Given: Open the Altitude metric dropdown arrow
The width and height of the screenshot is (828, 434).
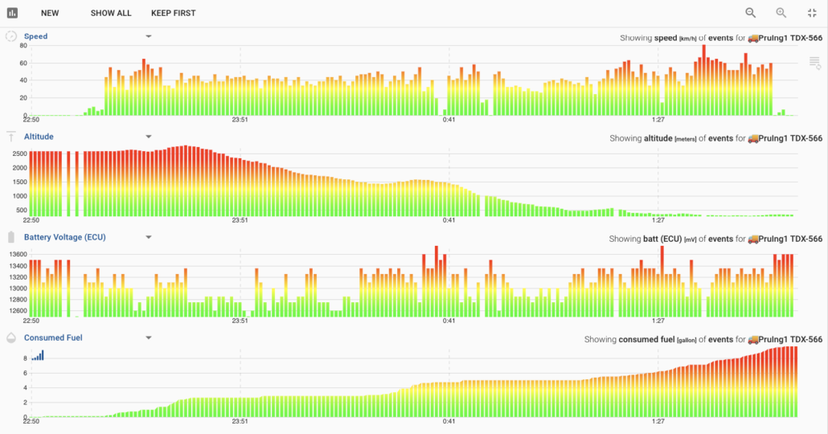Looking at the screenshot, I should [149, 137].
